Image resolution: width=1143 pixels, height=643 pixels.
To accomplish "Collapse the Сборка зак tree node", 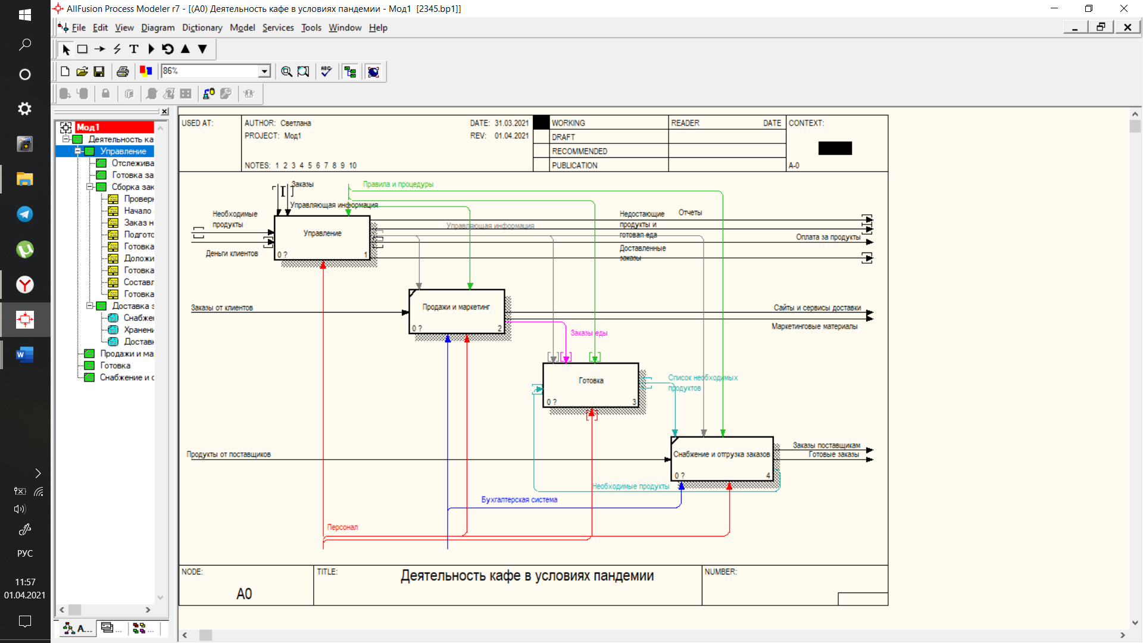I will tap(90, 187).
